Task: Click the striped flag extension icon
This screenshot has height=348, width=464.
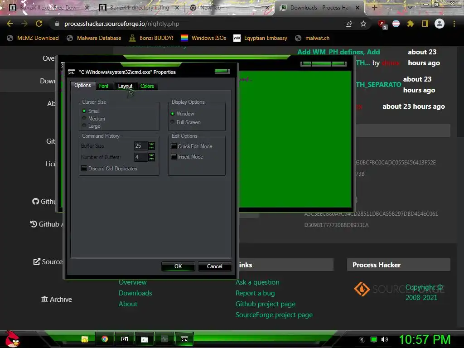Action: pos(396,24)
